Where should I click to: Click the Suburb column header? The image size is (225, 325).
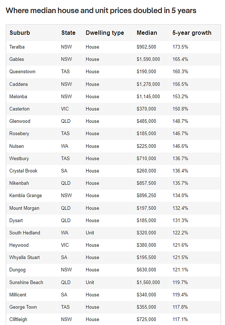tap(20, 33)
